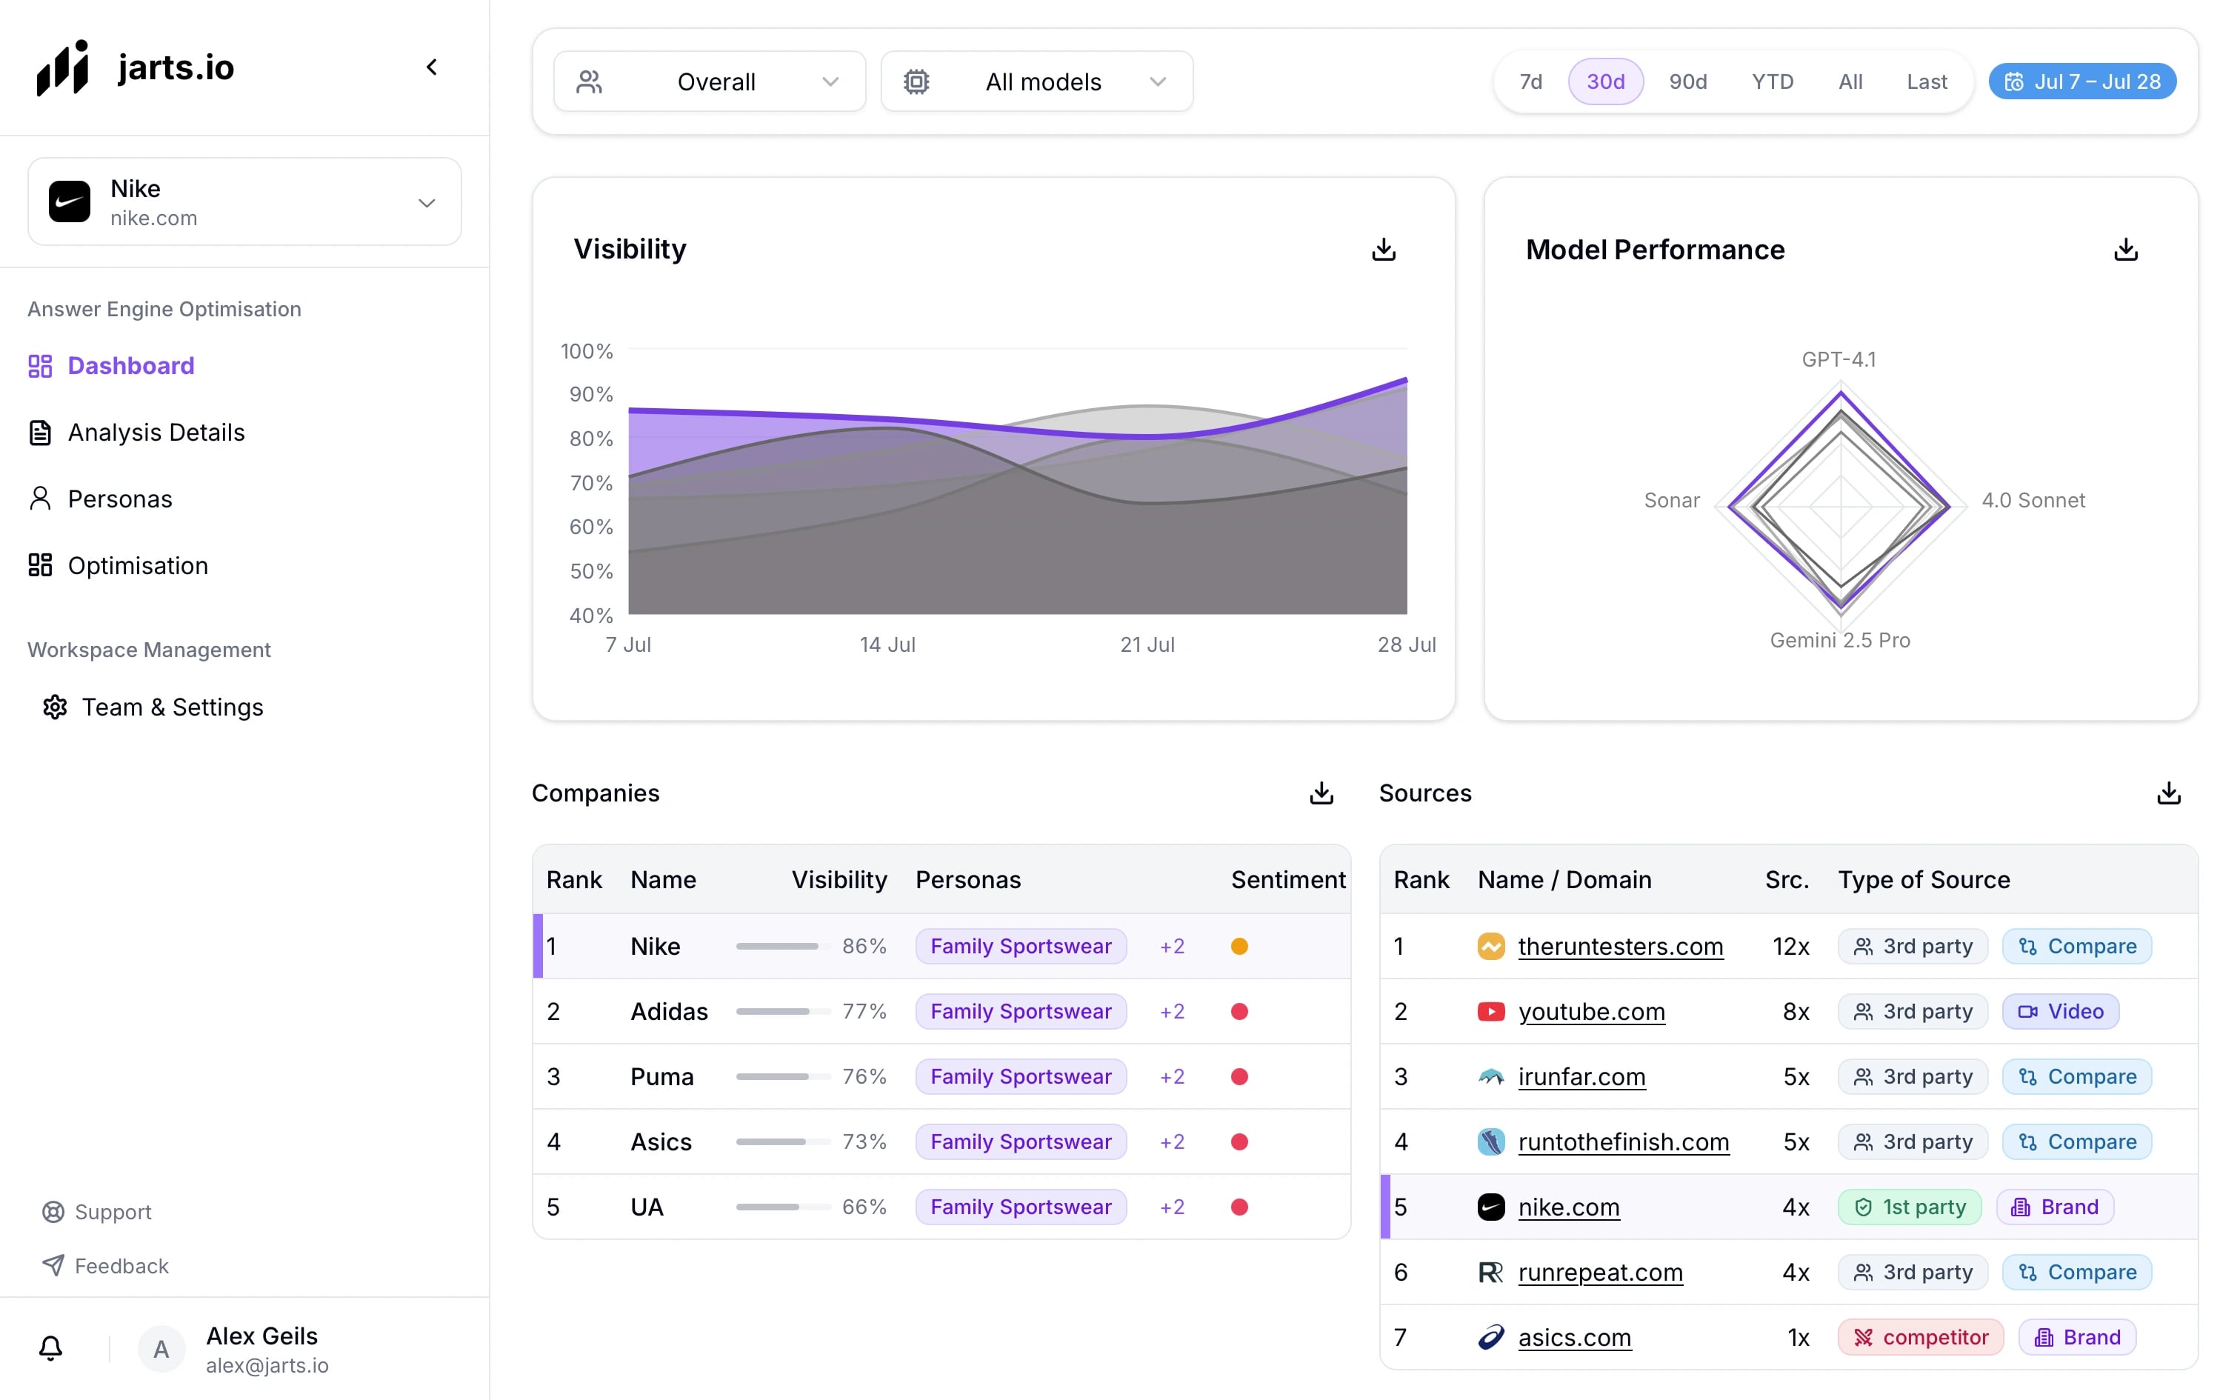2240x1400 pixels.
Task: Click the competitor tag on asics.com
Action: click(x=1921, y=1337)
